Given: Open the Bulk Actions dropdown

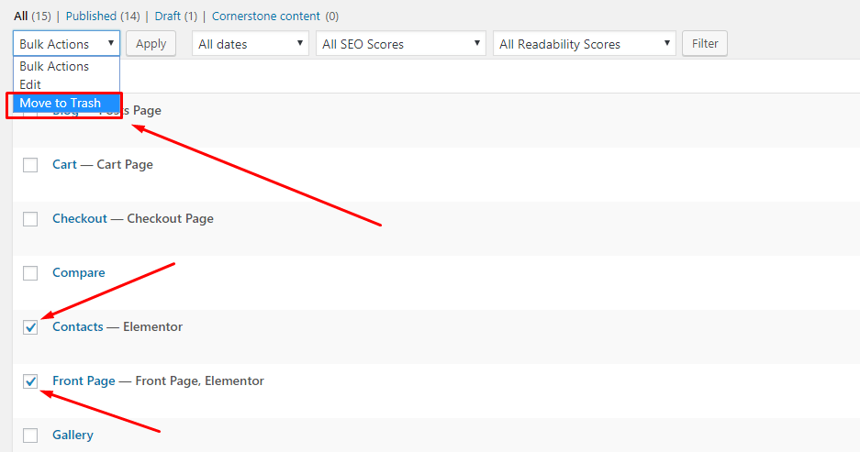Looking at the screenshot, I should (x=66, y=43).
